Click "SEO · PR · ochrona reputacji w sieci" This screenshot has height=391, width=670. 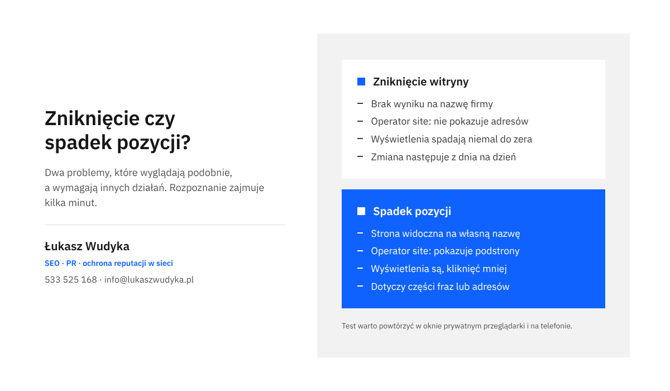(x=109, y=263)
